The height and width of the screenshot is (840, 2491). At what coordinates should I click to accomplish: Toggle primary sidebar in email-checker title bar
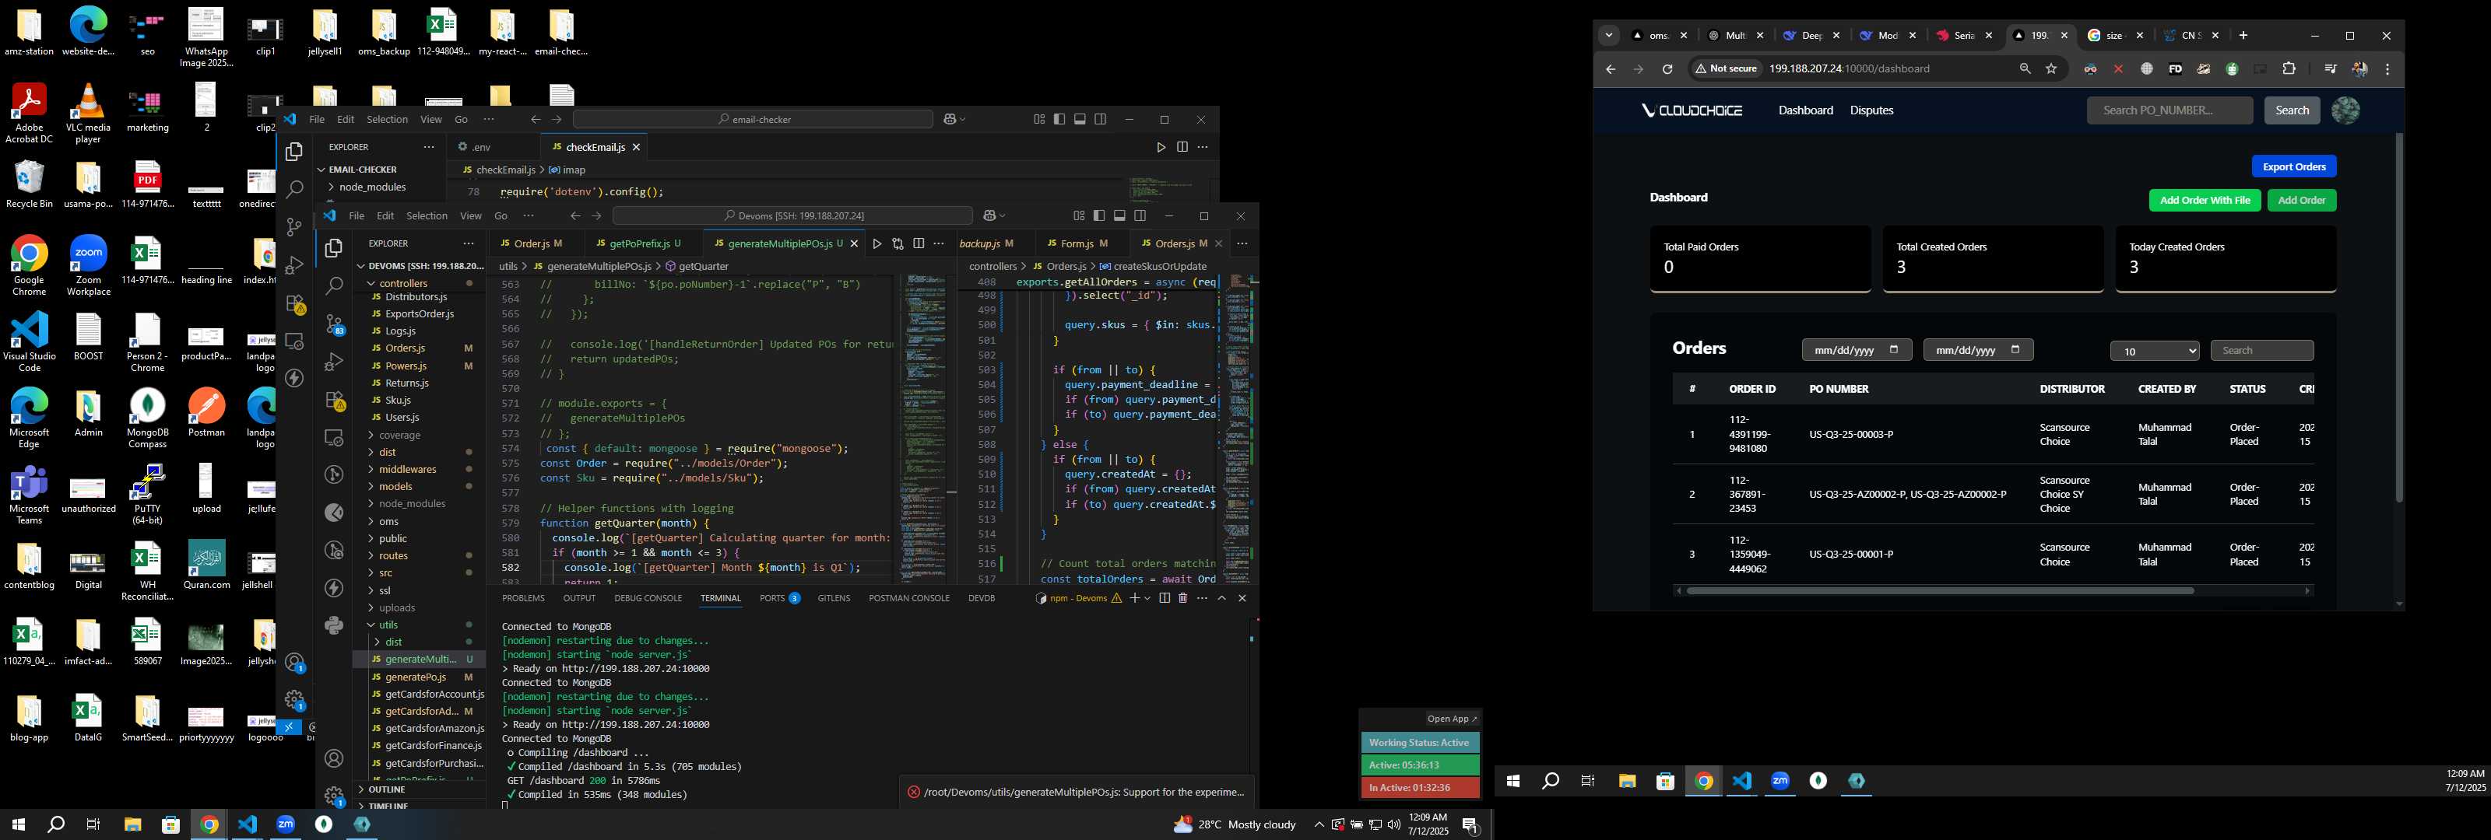(x=1059, y=119)
